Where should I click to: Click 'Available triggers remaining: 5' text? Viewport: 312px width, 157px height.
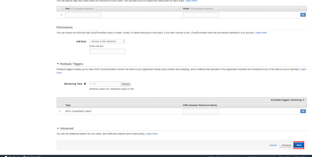pos(287,100)
